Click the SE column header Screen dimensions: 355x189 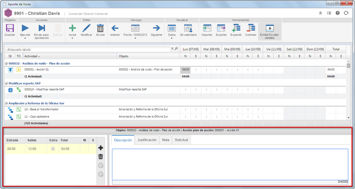[x=10, y=56]
